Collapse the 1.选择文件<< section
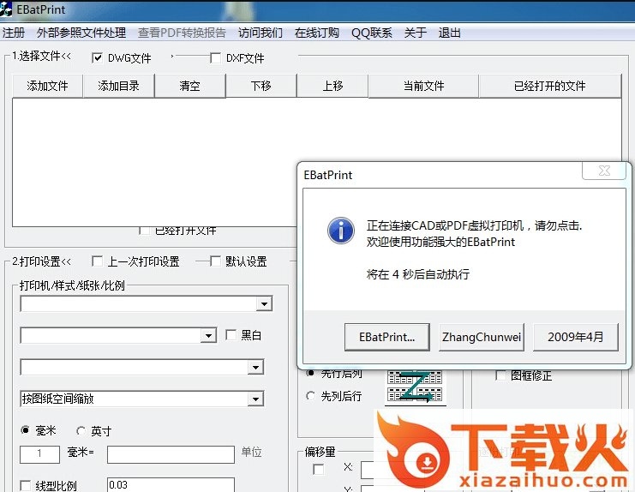Viewport: 635px width, 492px height. (x=41, y=56)
